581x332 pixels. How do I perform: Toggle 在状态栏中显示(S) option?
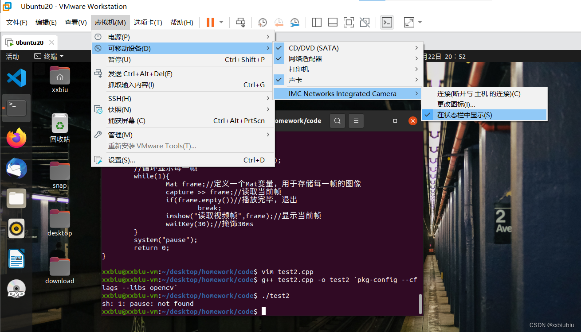[484, 115]
